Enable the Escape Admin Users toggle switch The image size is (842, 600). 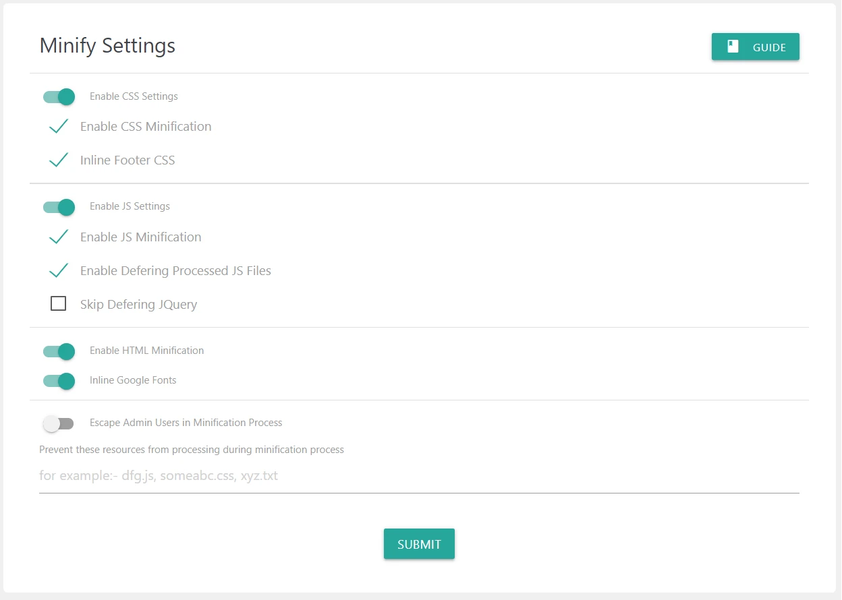(59, 423)
